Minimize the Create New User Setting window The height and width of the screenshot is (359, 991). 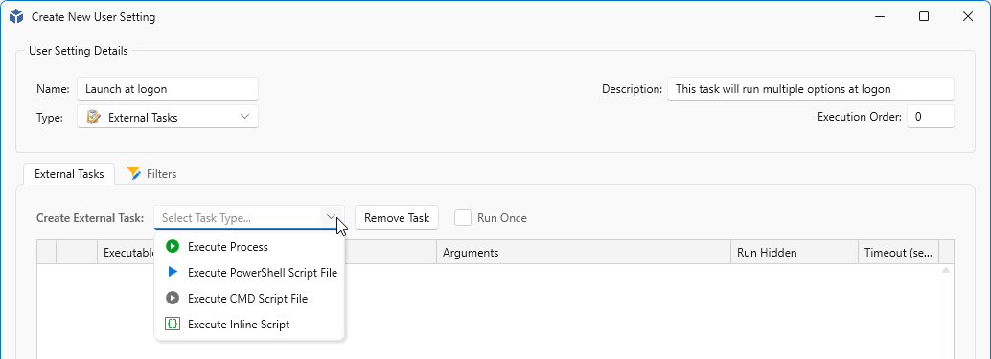[x=880, y=17]
